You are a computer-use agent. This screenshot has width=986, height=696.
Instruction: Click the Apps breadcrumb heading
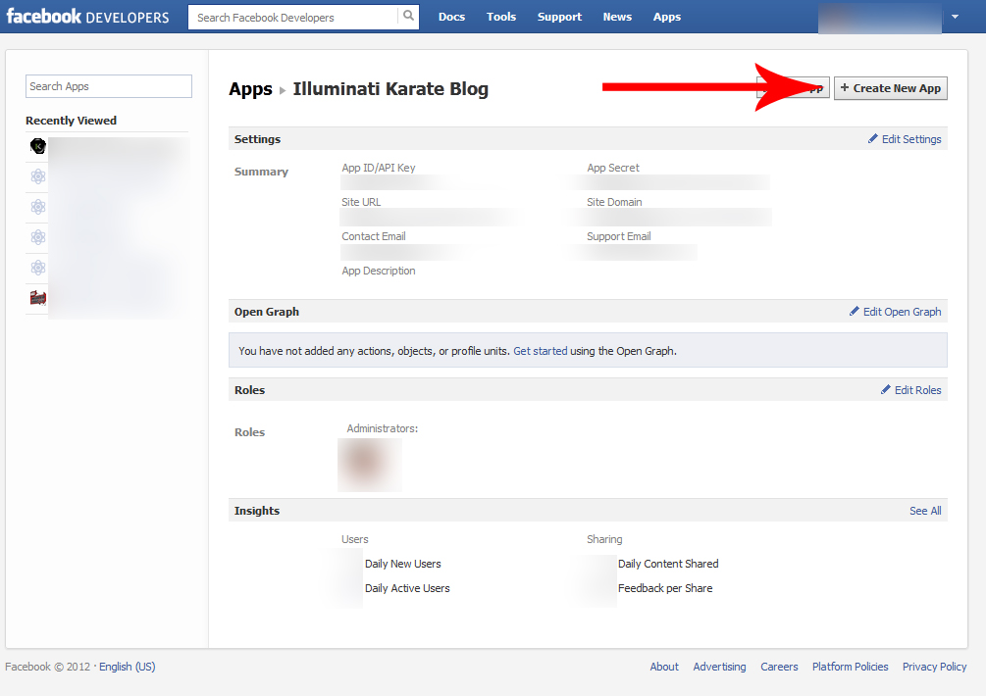pos(250,89)
